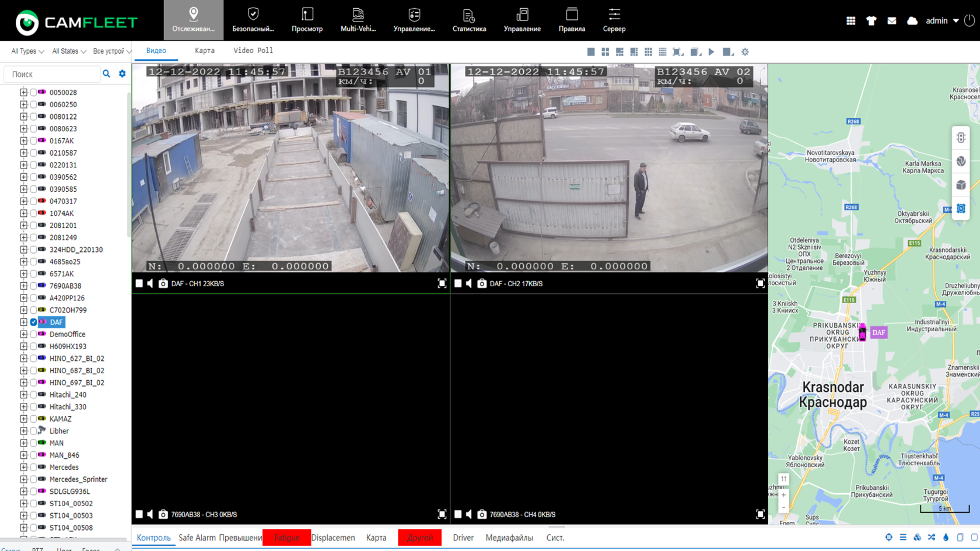Expand the HINO_627_BI_02 tree node
This screenshot has height=551, width=980.
[23, 359]
